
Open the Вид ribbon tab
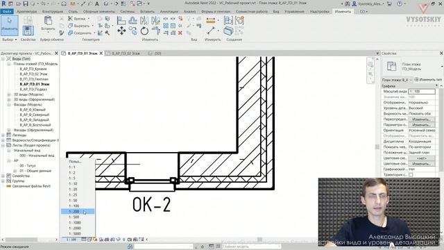(276, 11)
